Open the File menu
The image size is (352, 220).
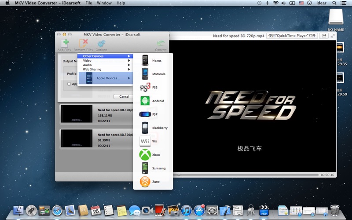89,3
